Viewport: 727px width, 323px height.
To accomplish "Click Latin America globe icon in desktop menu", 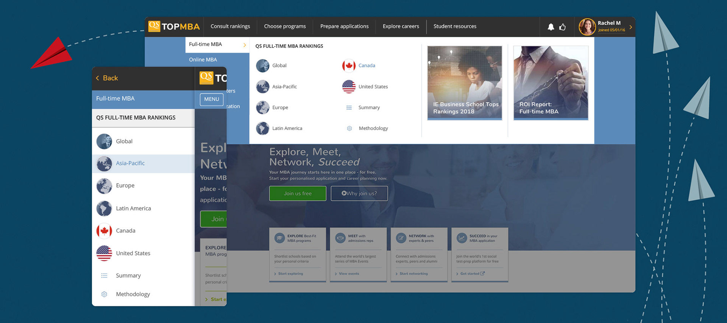I will point(262,128).
